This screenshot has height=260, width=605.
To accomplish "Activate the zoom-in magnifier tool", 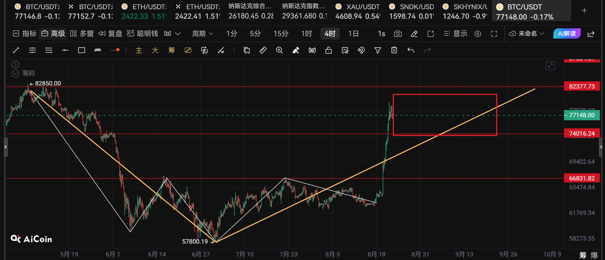I will [279, 50].
